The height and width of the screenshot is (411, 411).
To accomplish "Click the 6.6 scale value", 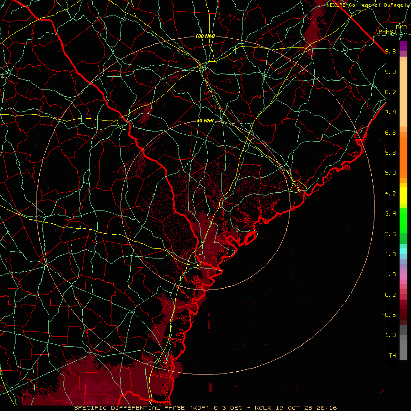I will tap(390, 132).
